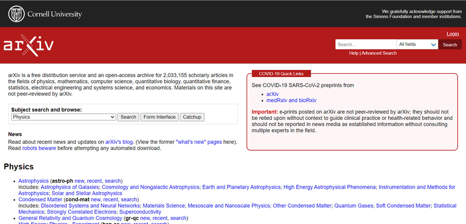The image size is (466, 224).
Task: Click the subject Search button
Action: pos(128,117)
